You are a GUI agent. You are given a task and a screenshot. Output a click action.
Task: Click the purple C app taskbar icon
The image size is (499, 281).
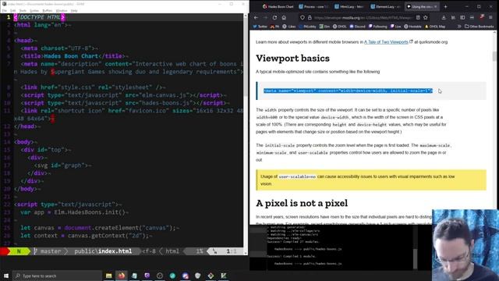147,276
